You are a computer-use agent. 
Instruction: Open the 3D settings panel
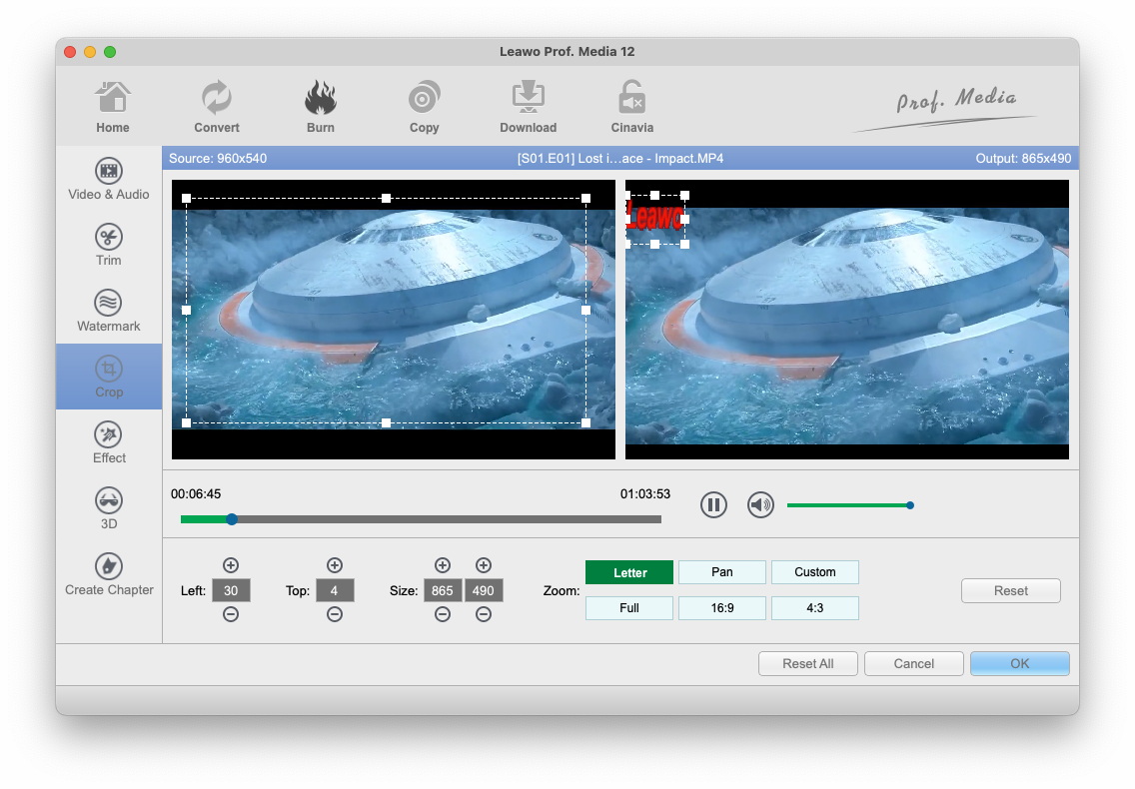[x=108, y=501]
